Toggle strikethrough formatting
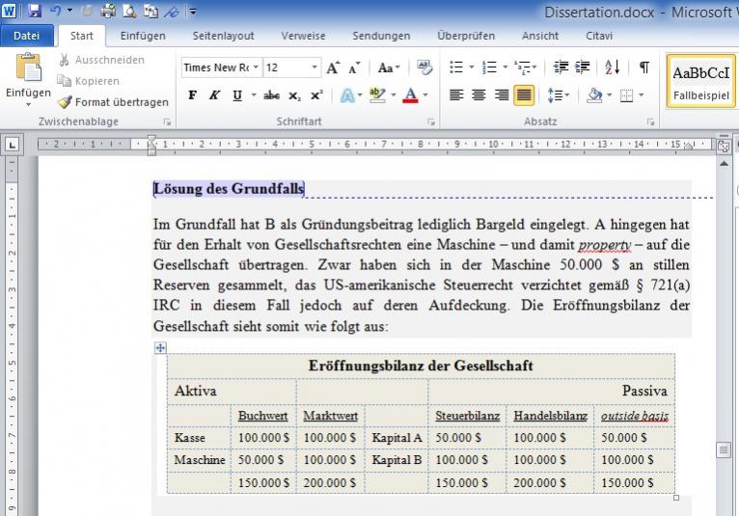Screen dimensions: 739x516 [271, 95]
